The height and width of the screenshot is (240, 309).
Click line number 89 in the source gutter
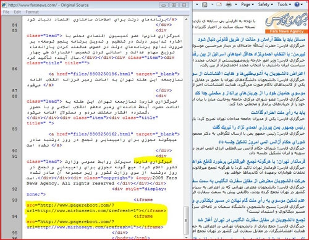point(15,129)
